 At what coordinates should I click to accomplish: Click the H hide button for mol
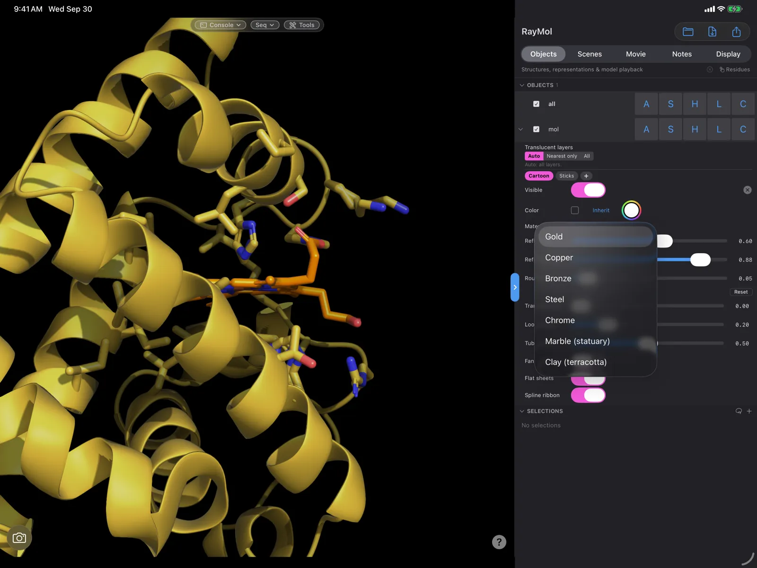pyautogui.click(x=695, y=129)
